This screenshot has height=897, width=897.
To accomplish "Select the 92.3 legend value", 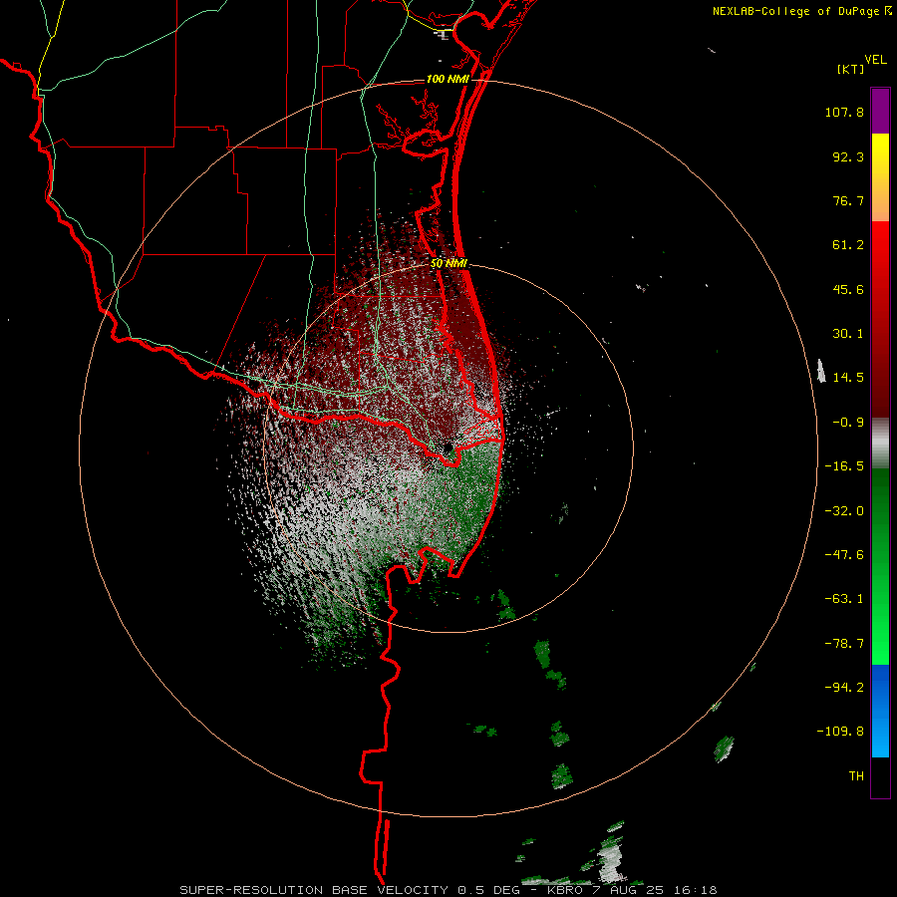I will coord(848,156).
